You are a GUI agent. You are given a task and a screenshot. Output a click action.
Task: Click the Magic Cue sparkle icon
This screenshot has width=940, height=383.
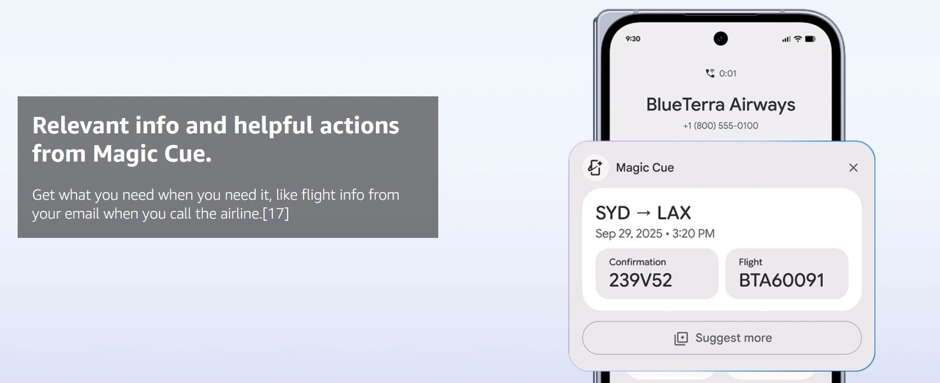click(x=595, y=167)
